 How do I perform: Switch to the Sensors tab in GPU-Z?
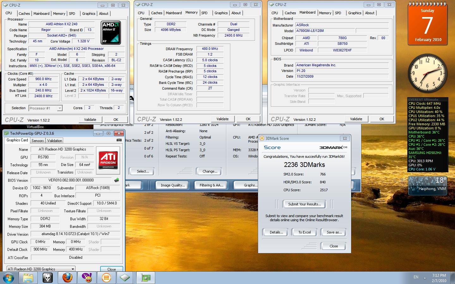pos(38,141)
